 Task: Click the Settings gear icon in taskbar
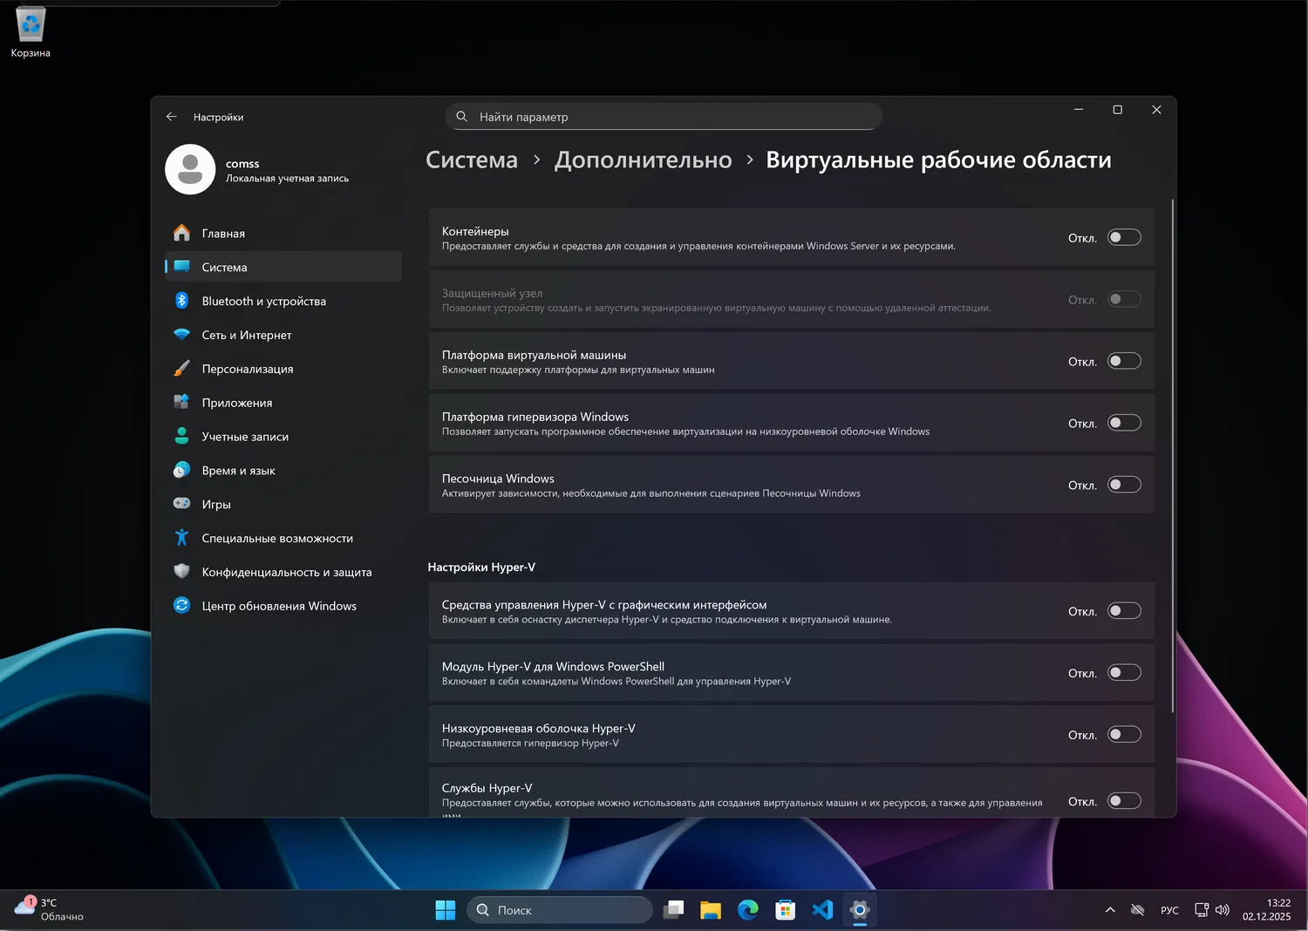(x=860, y=910)
